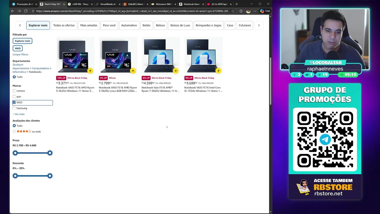Uncheck the VAIO brand checkbox
This screenshot has height=214, width=380.
14,103
